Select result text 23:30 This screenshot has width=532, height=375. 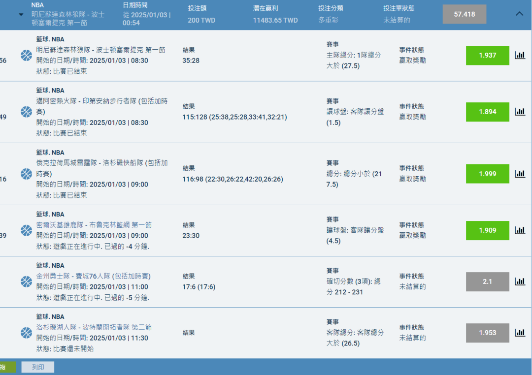(x=191, y=236)
